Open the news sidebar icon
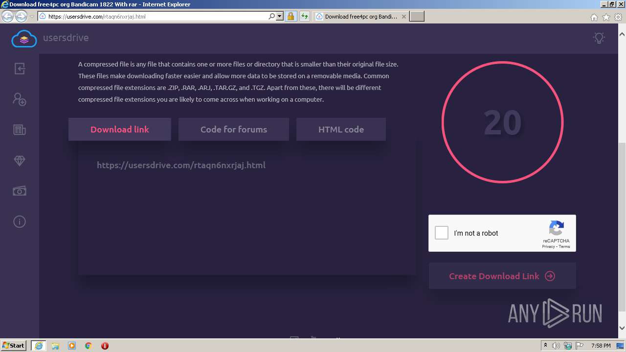Viewport: 626px width, 352px height. (x=20, y=130)
